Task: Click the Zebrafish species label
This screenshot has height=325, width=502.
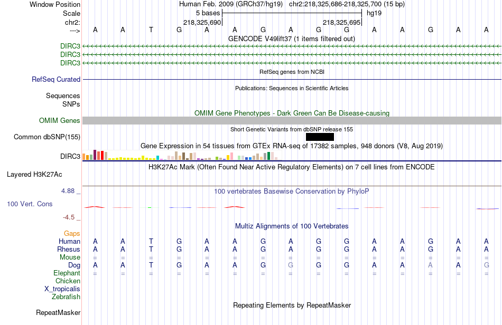Action: click(x=66, y=297)
